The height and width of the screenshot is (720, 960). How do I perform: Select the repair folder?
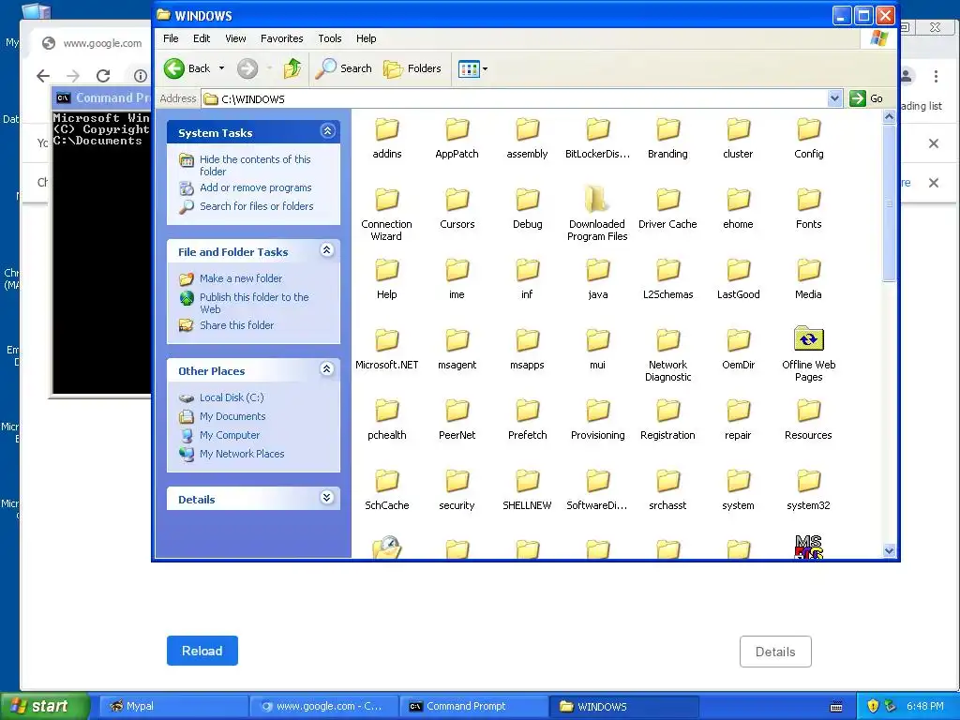point(739,421)
